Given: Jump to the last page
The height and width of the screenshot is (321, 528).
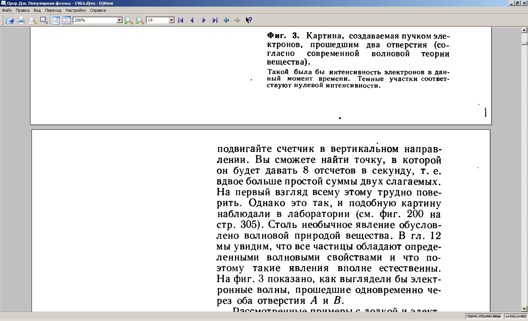Looking at the screenshot, I should coord(215,21).
